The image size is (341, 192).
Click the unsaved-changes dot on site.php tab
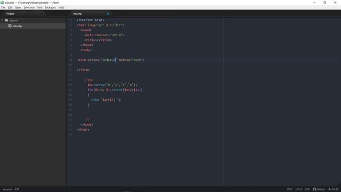[x=108, y=14]
